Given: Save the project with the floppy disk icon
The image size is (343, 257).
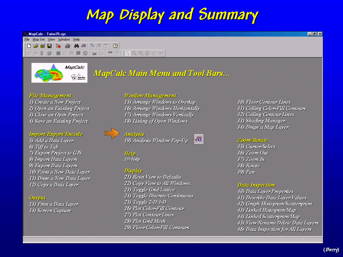Looking at the screenshot, I should click(49, 46).
